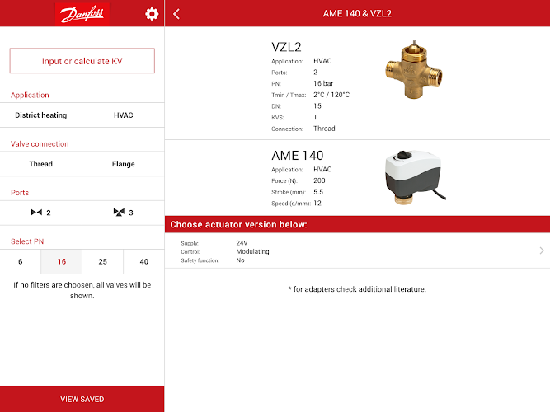Click the adapters literature note
Viewport: 550px width, 412px height.
[357, 289]
